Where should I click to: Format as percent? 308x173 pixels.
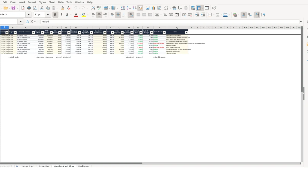[x=165, y=15]
